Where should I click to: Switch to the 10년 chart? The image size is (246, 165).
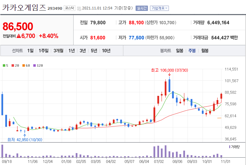(x=106, y=51)
